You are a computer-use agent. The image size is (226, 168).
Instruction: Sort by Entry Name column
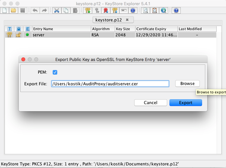(62, 29)
